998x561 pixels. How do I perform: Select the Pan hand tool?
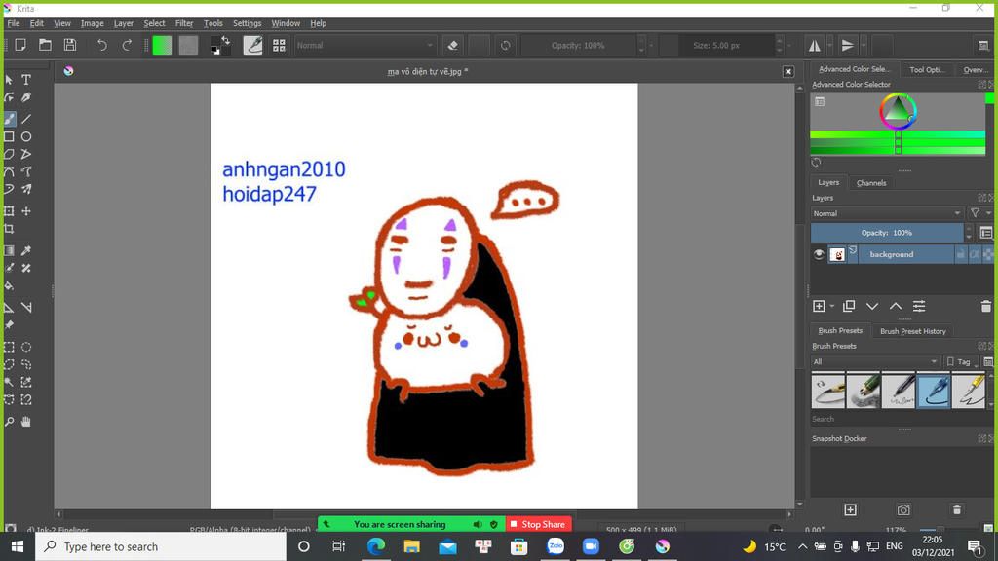pyautogui.click(x=26, y=422)
